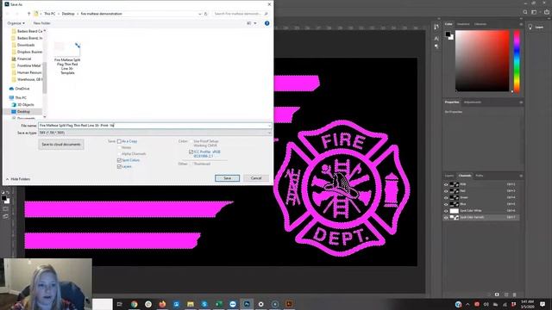Screen dimensions: 552x310
Task: Switch to the Swatches panel tab
Action: pos(463,24)
